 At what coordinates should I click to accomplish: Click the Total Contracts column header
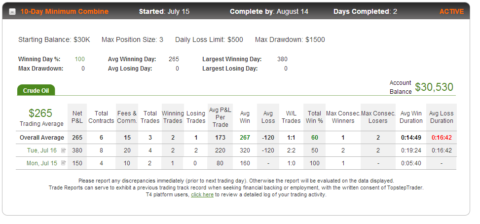coord(101,117)
